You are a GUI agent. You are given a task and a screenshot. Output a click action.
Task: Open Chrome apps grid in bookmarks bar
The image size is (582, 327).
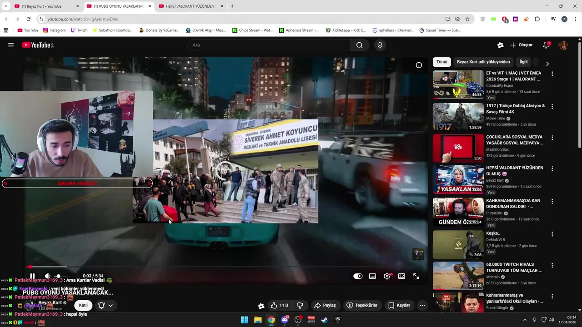[x=6, y=30]
